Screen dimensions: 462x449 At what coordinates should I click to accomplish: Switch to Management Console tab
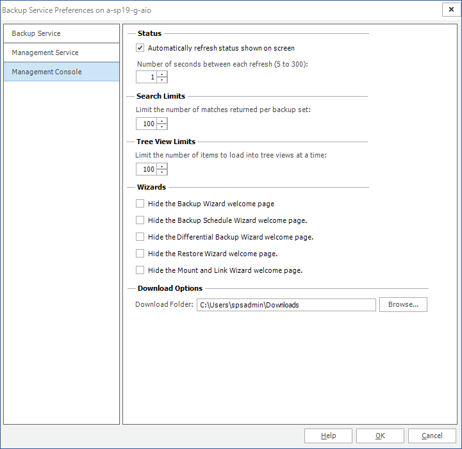coord(62,72)
